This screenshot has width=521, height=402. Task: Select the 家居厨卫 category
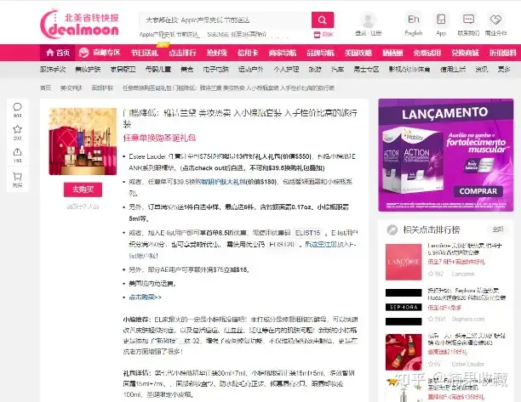(123, 70)
